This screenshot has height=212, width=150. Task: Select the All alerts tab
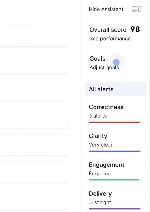(116, 89)
